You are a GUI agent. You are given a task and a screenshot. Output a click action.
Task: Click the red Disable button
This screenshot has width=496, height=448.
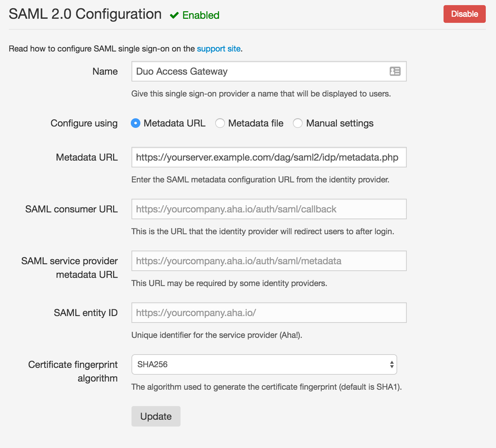464,14
